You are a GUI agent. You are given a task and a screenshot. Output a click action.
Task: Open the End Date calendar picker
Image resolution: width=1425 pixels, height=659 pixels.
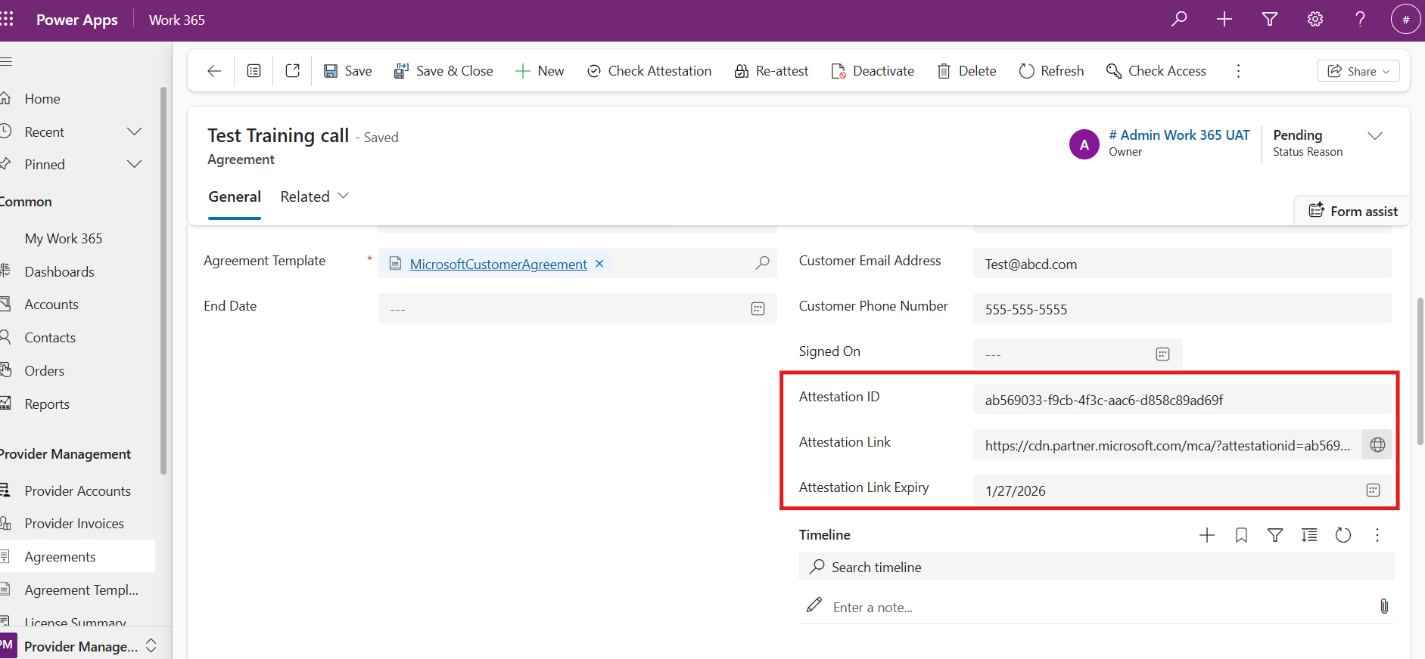point(758,308)
